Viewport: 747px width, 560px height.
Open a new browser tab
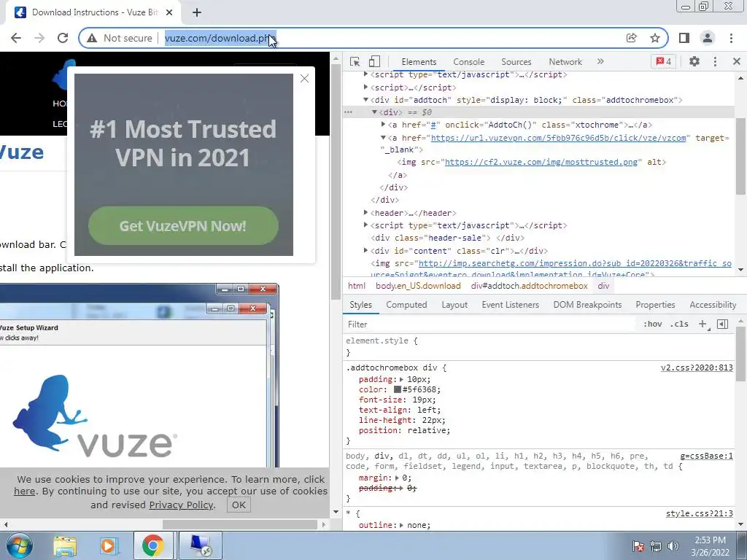197,13
